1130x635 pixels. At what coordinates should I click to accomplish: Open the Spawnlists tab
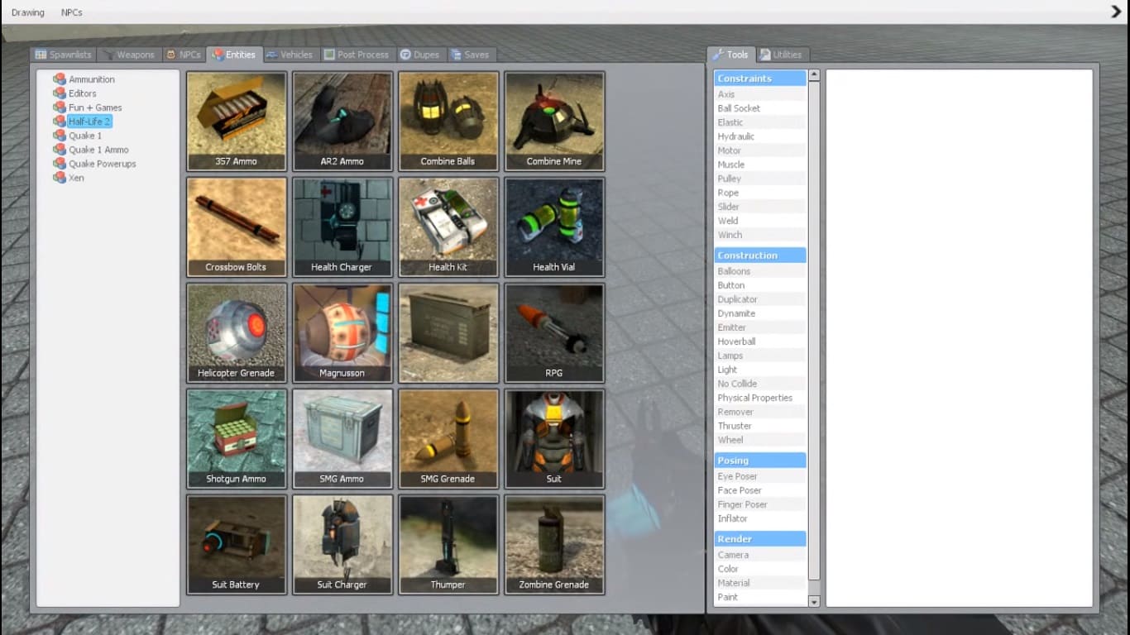[x=64, y=55]
